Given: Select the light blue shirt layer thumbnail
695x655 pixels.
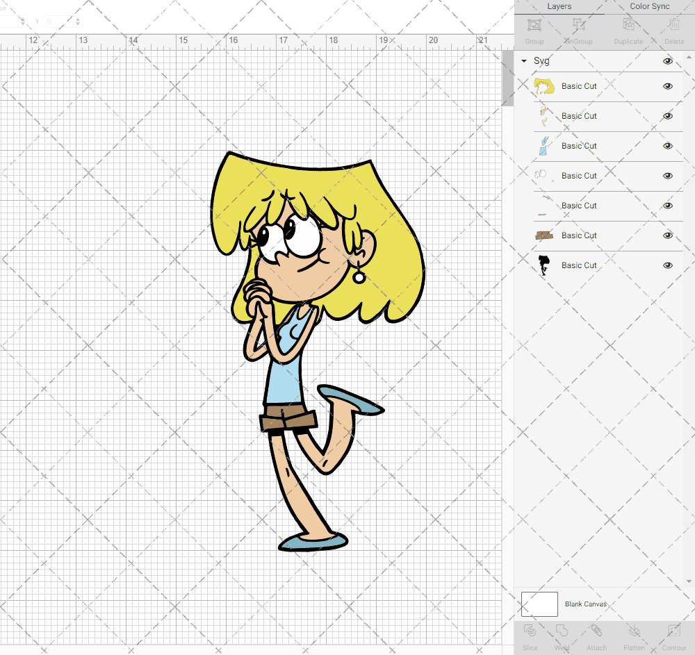Looking at the screenshot, I should click(544, 146).
